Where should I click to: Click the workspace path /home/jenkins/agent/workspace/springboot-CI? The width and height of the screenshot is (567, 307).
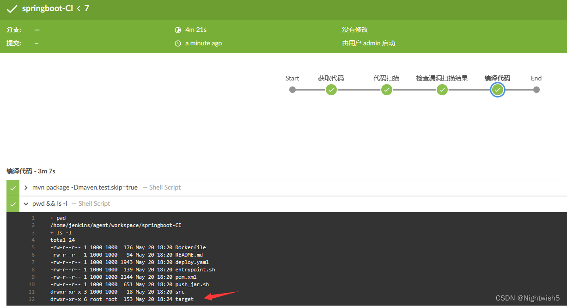116,225
